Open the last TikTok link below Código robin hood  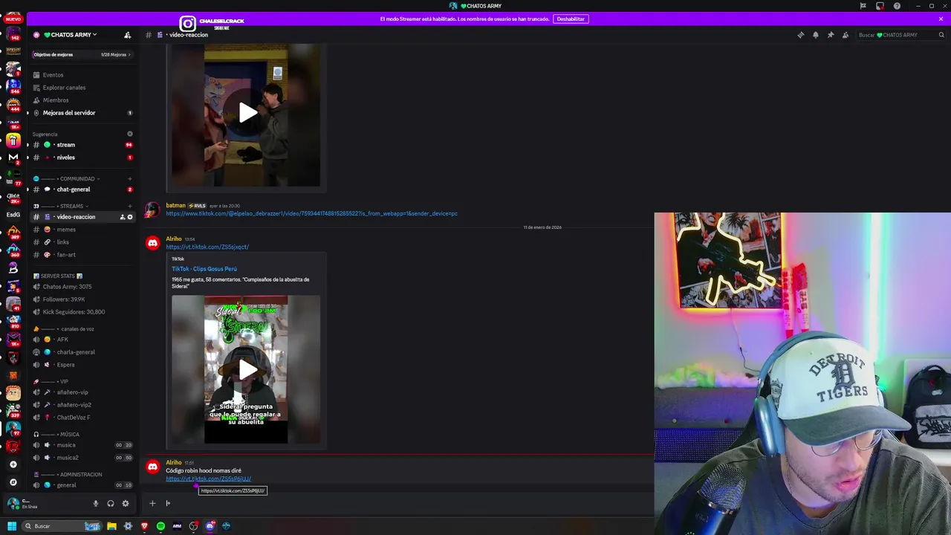(x=208, y=479)
